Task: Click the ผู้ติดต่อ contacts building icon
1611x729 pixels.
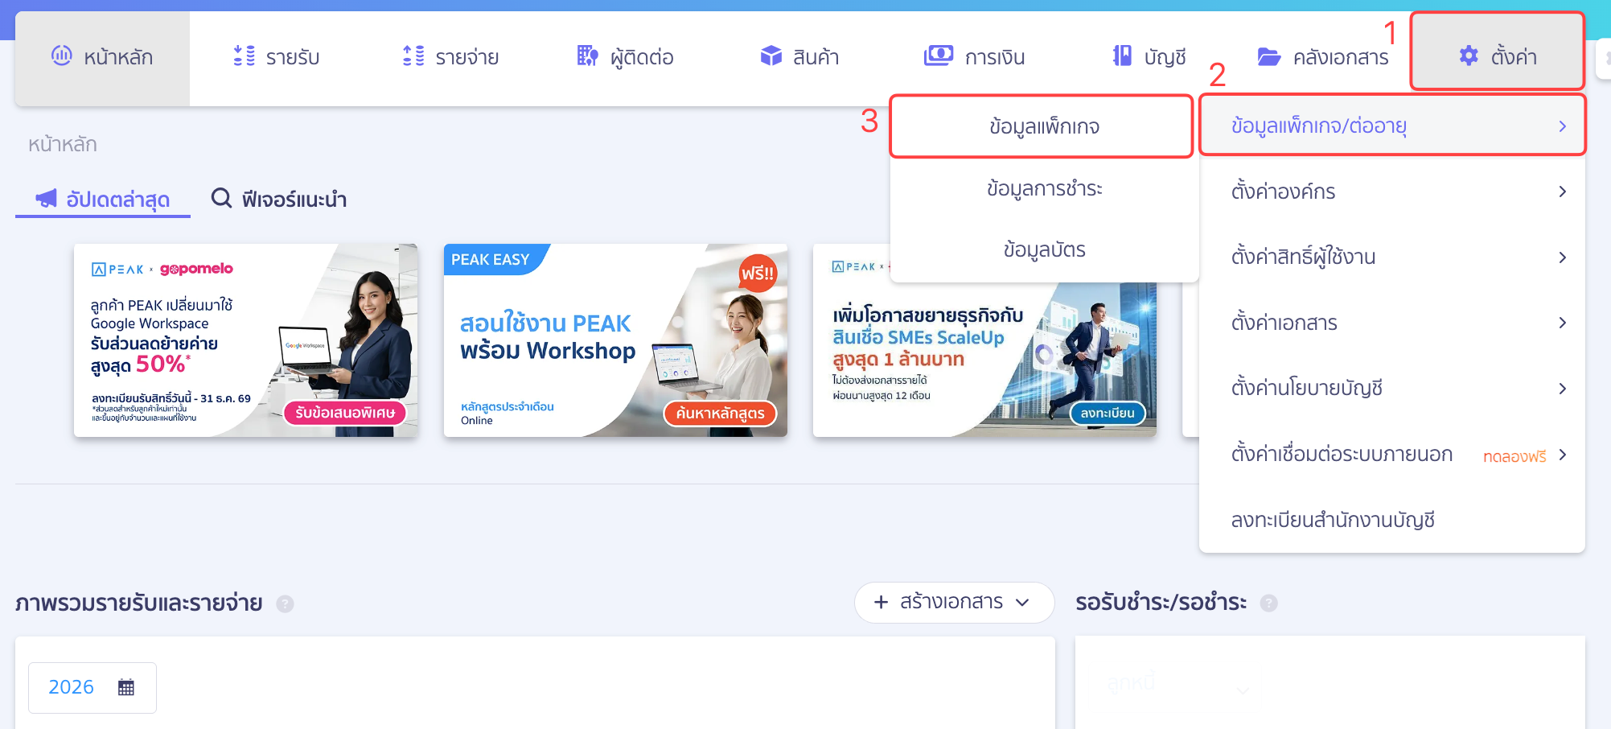Action: [x=588, y=56]
